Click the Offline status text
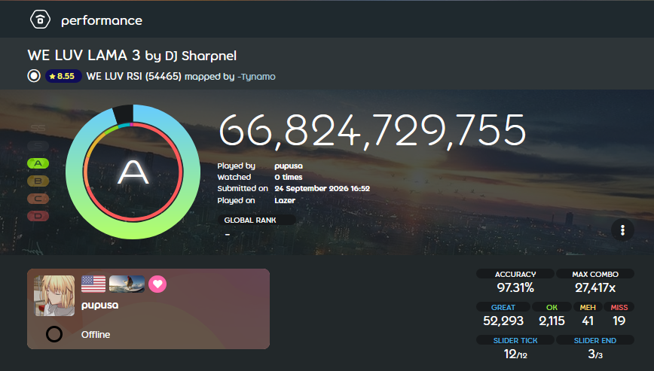The image size is (654, 371). 96,334
